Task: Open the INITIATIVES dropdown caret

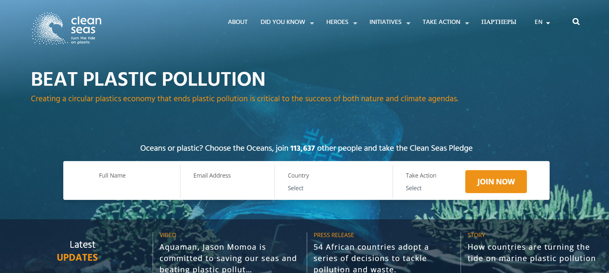Action: coord(408,23)
